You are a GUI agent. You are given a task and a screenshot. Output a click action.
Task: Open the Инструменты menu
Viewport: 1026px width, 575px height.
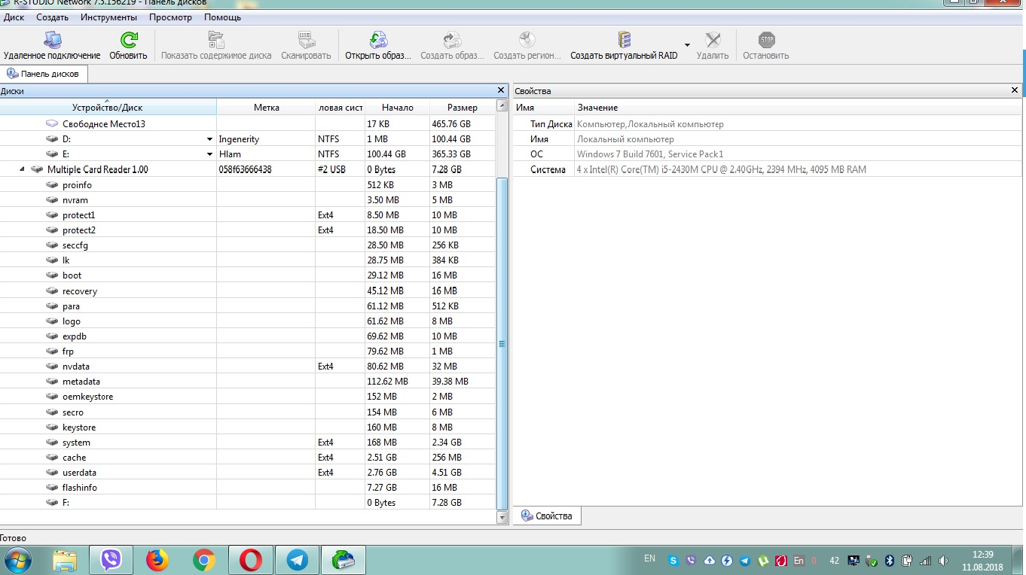click(108, 17)
